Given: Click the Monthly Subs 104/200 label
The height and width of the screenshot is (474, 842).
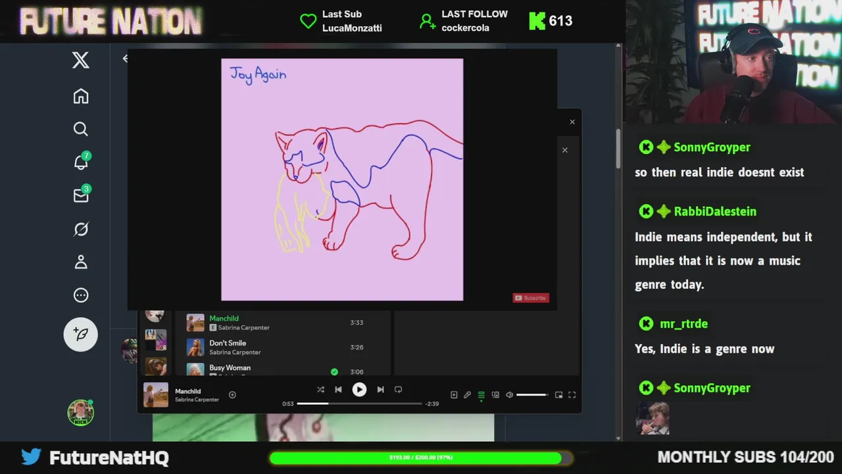Looking at the screenshot, I should pyautogui.click(x=746, y=457).
